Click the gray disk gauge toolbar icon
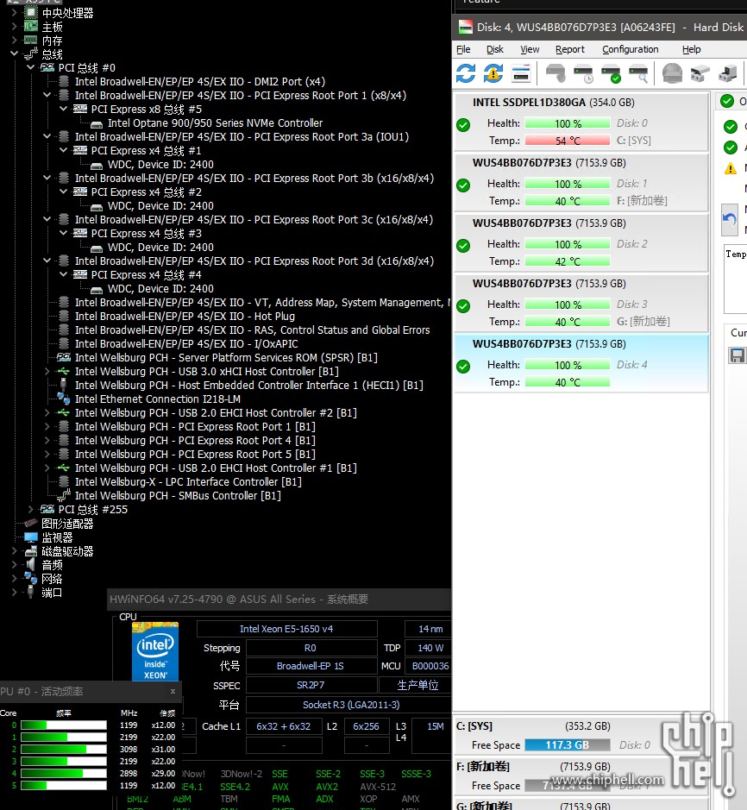 [672, 73]
